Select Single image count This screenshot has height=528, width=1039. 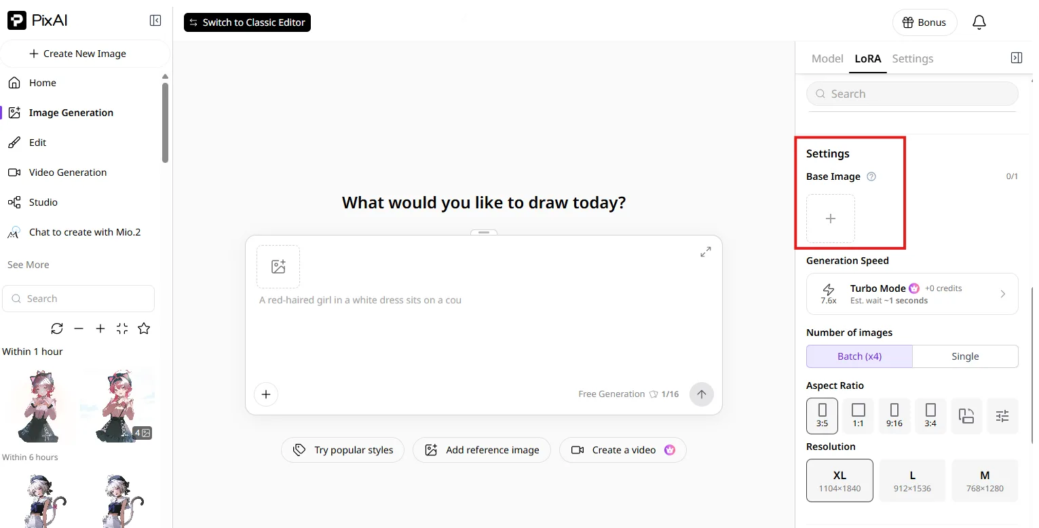click(x=965, y=356)
